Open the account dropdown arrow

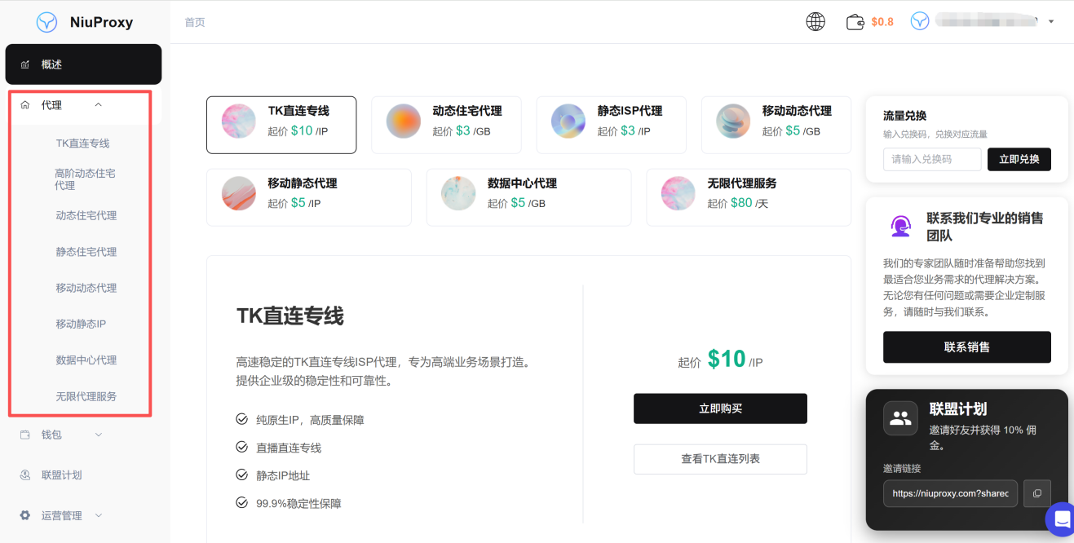(1051, 22)
